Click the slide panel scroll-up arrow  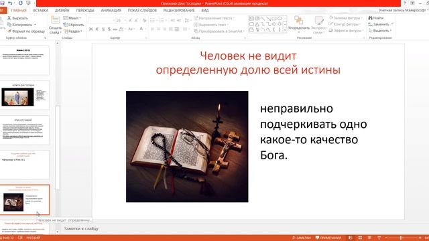(57, 43)
